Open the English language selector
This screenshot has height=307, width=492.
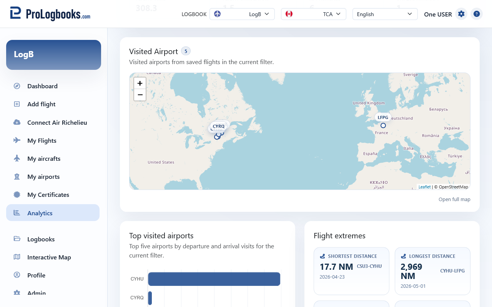385,14
